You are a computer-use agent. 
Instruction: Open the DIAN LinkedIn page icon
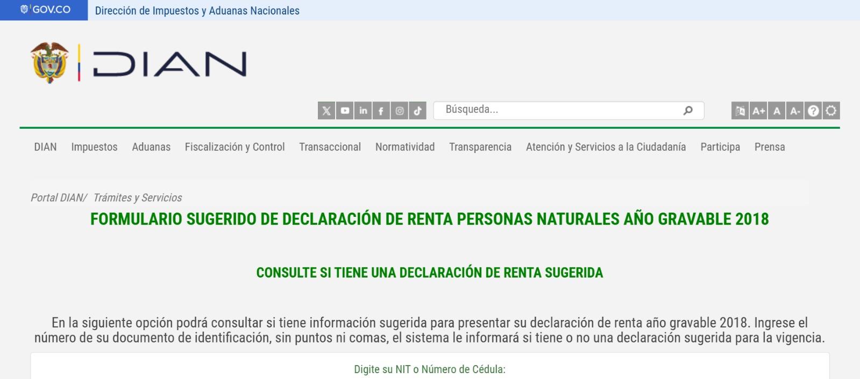363,111
